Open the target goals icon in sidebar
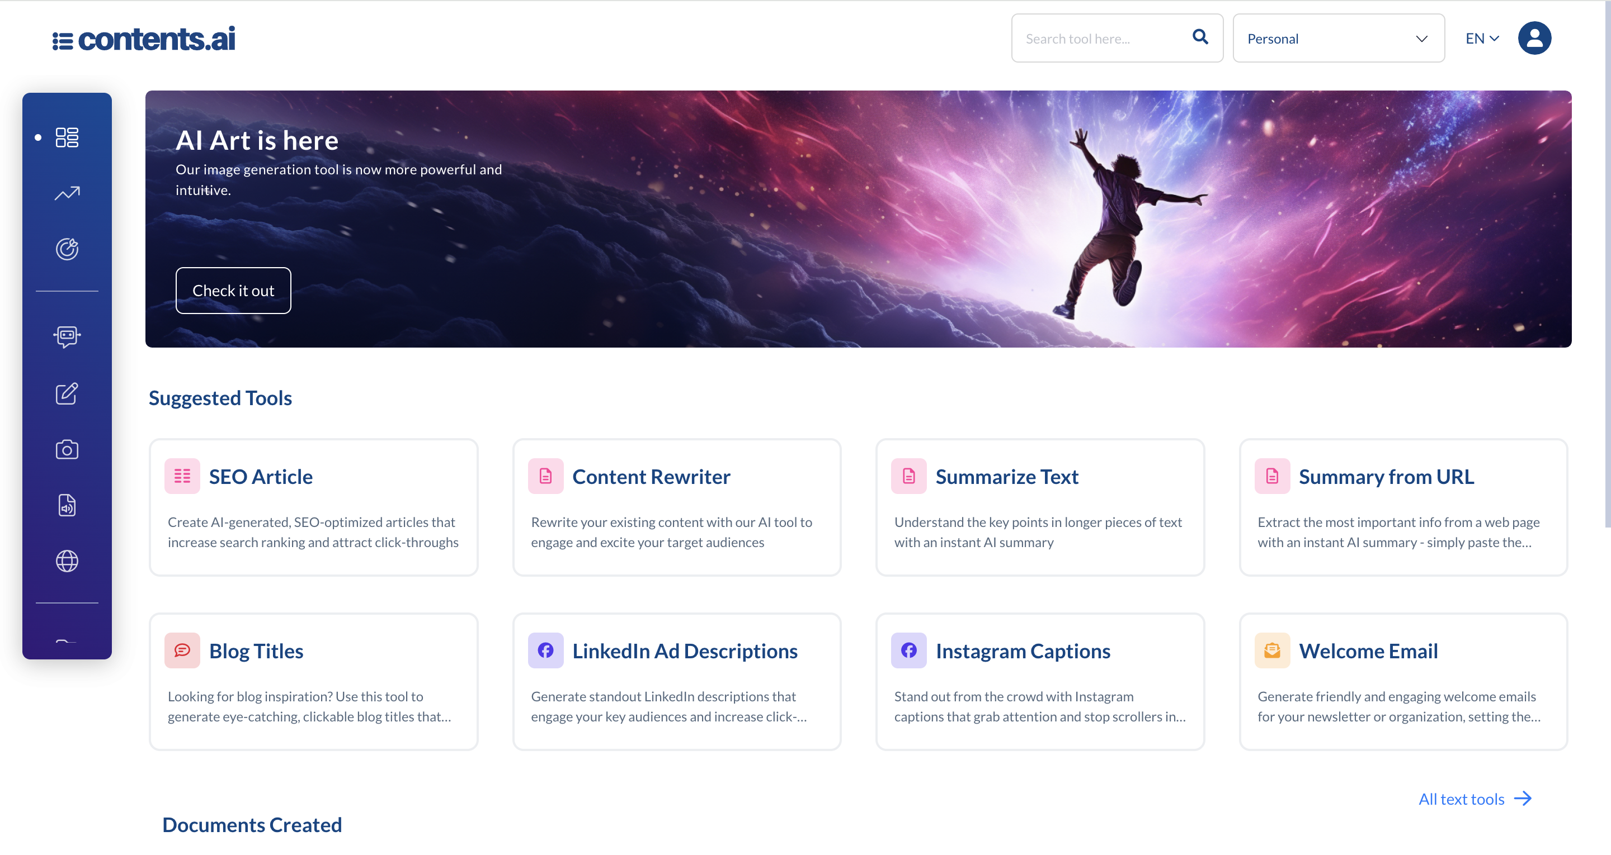The width and height of the screenshot is (1611, 855). pos(67,248)
